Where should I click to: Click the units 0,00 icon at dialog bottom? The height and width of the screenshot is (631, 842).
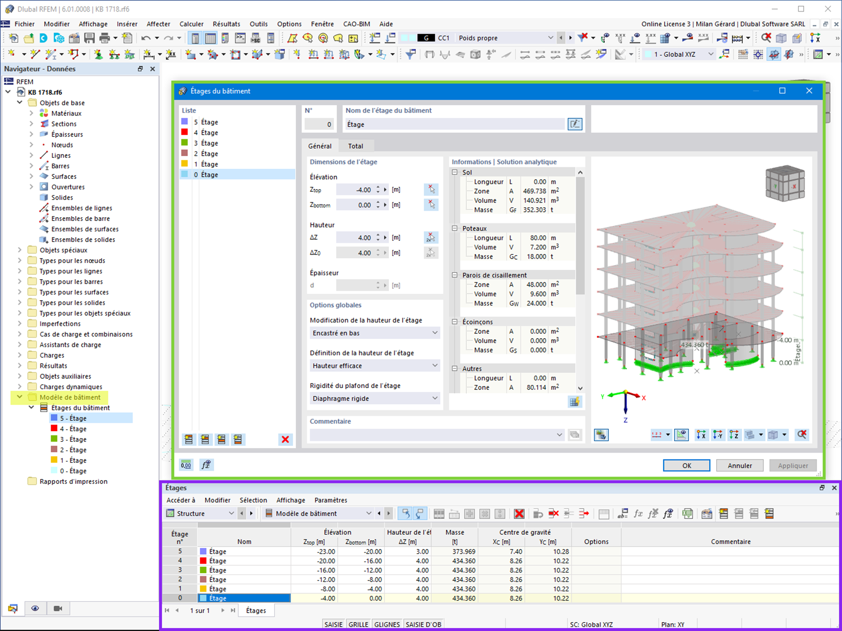[186, 465]
